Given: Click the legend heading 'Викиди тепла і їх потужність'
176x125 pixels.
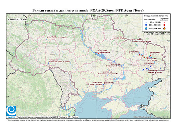Looking at the screenshot, I should pos(156,16).
